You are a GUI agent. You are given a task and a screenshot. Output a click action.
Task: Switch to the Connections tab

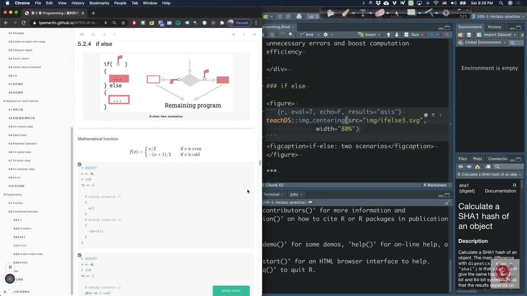point(498,159)
